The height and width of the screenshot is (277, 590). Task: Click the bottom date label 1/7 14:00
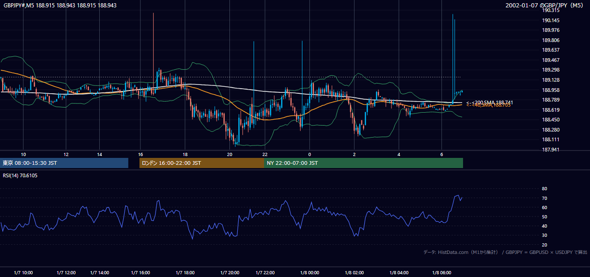click(100, 272)
